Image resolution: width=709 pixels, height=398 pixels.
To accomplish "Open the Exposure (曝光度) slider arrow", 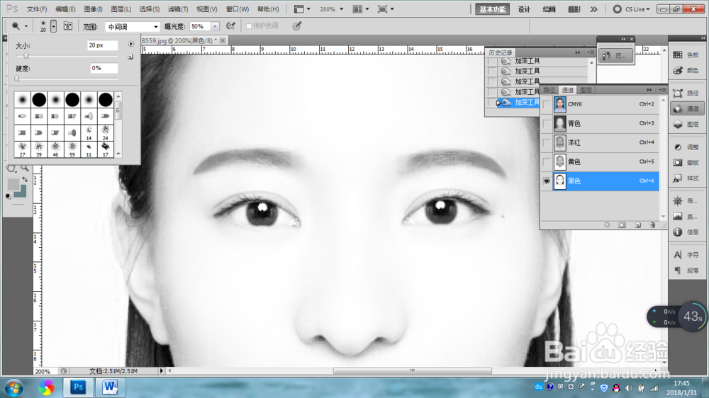I will pos(215,27).
